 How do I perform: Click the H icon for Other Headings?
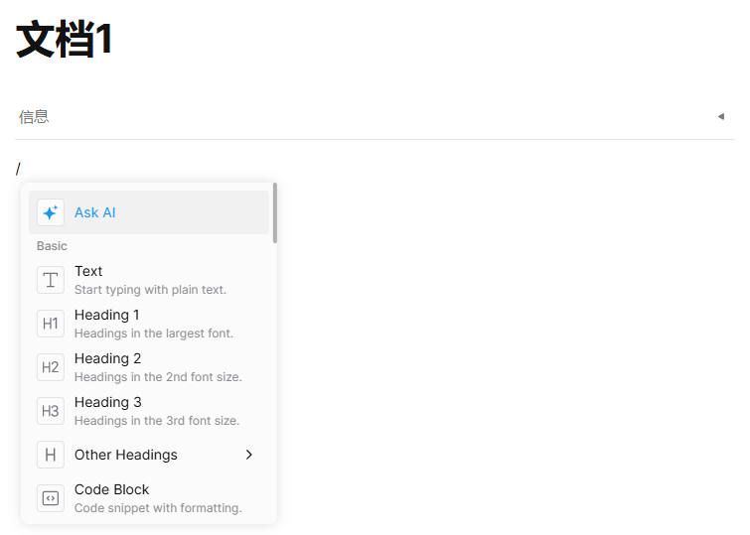51,455
